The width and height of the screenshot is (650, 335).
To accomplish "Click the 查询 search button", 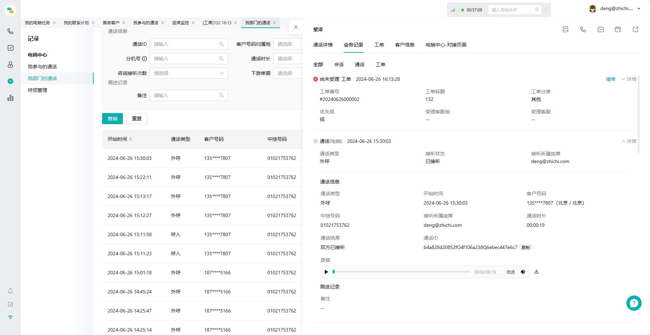I will tap(112, 119).
